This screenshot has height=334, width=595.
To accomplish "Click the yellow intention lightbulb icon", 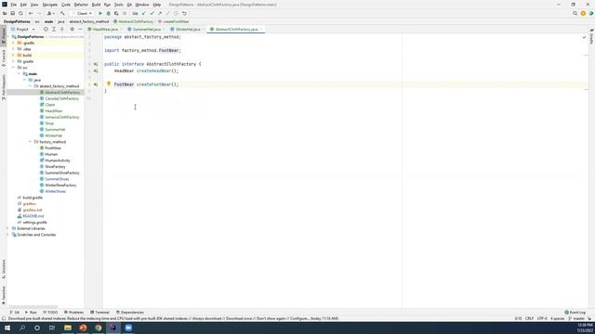I will [109, 83].
